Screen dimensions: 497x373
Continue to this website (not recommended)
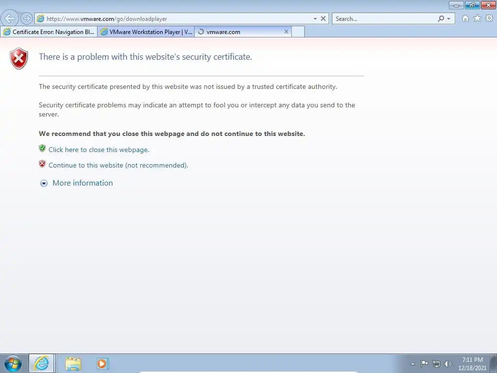coord(118,165)
